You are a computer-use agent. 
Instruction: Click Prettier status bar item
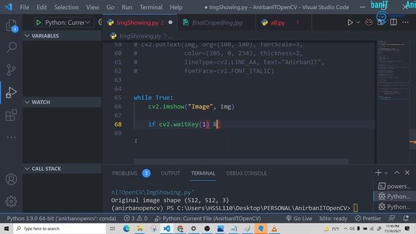pyautogui.click(x=368, y=218)
